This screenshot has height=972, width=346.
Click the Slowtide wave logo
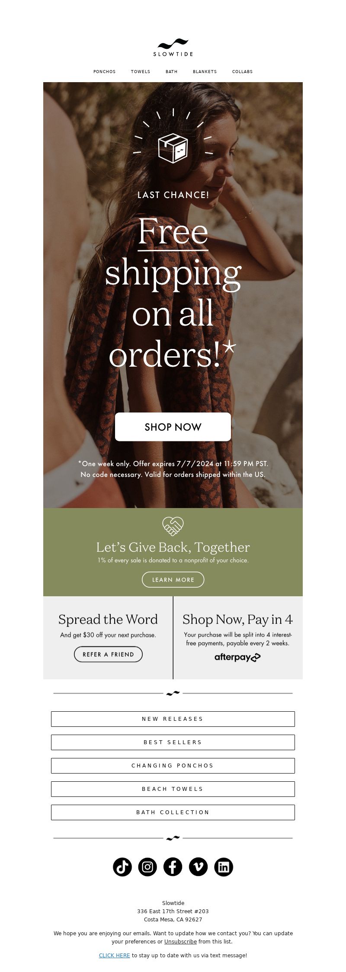[x=173, y=48]
